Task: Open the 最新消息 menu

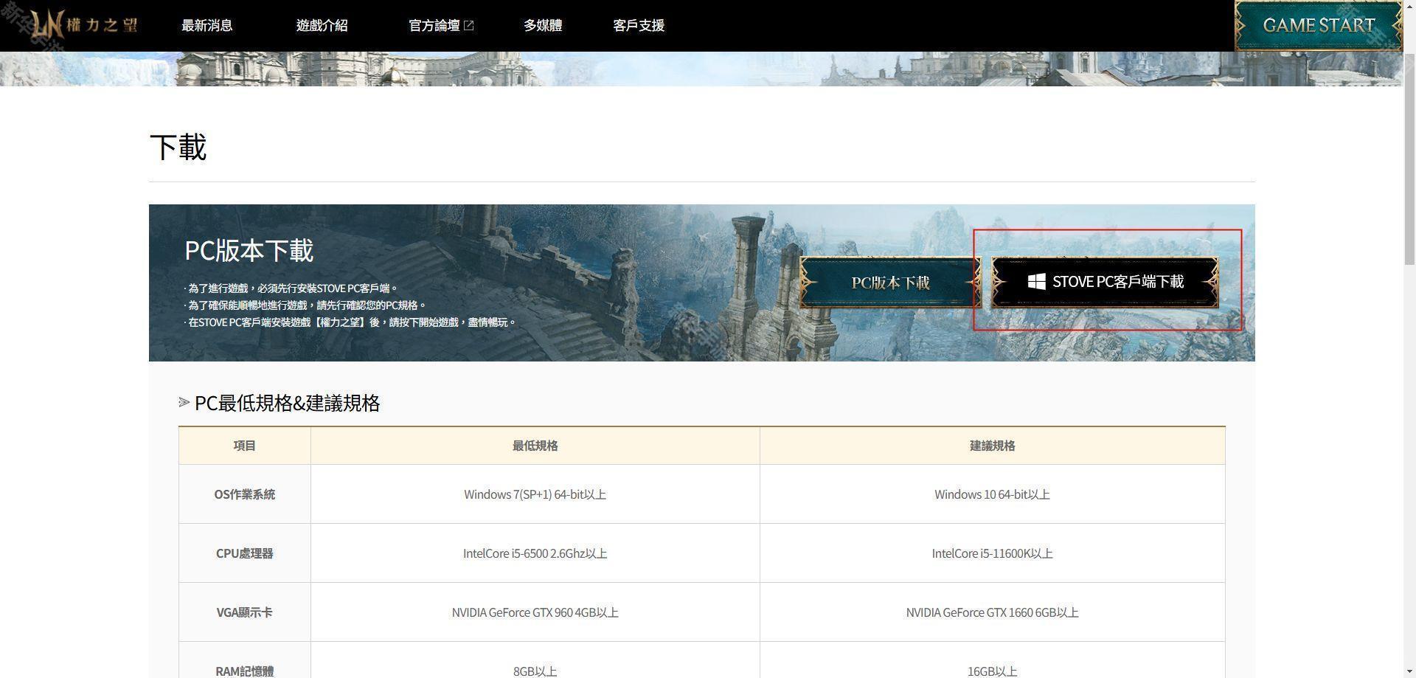Action: [x=207, y=26]
